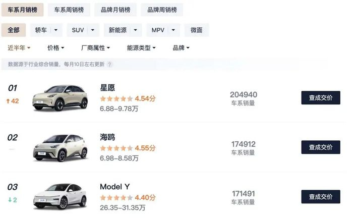
Task: Expand the 轿车 category dropdown arrow
Action: [x=56, y=30]
